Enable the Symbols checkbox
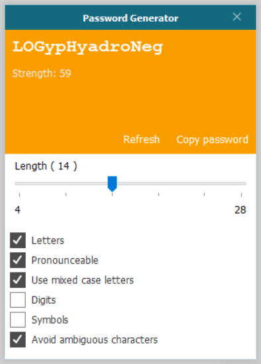 coord(18,320)
